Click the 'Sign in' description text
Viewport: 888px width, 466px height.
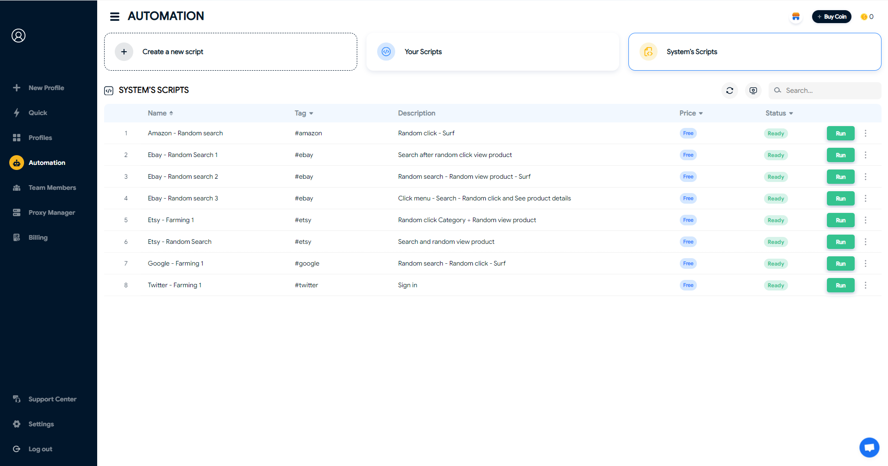[x=408, y=285]
